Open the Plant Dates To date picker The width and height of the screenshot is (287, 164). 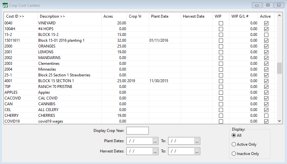[x=197, y=141]
